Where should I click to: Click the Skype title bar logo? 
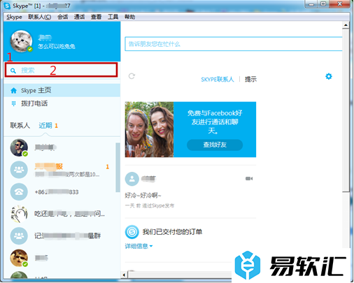pyautogui.click(x=7, y=6)
